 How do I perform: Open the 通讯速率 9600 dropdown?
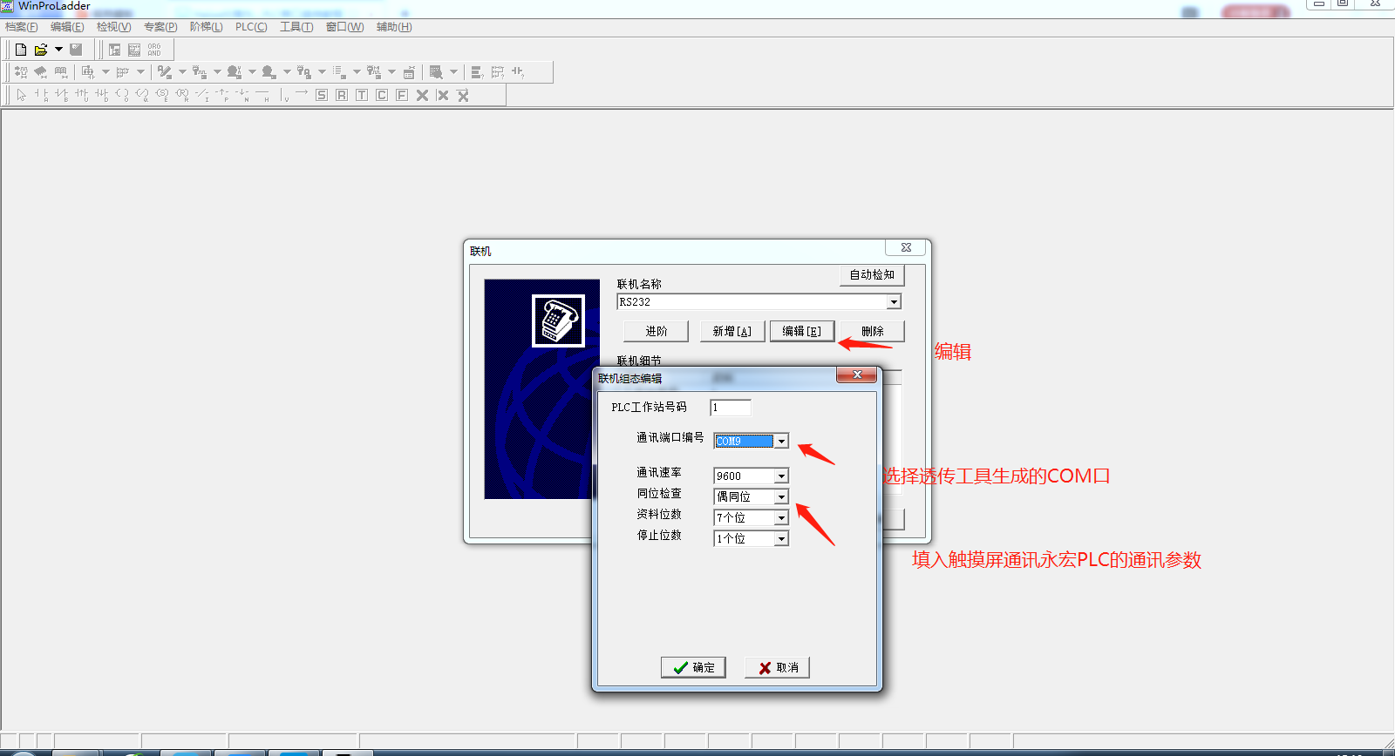(781, 476)
